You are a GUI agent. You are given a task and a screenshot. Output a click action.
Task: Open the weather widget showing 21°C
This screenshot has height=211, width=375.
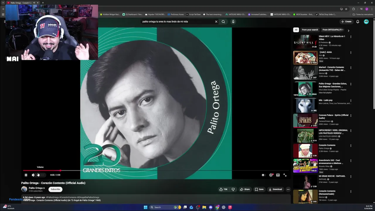(x=8, y=207)
